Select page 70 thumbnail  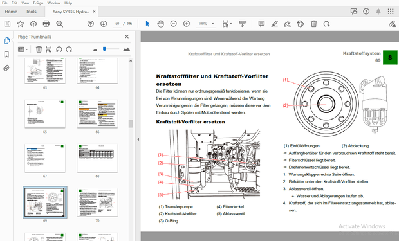coord(97,202)
